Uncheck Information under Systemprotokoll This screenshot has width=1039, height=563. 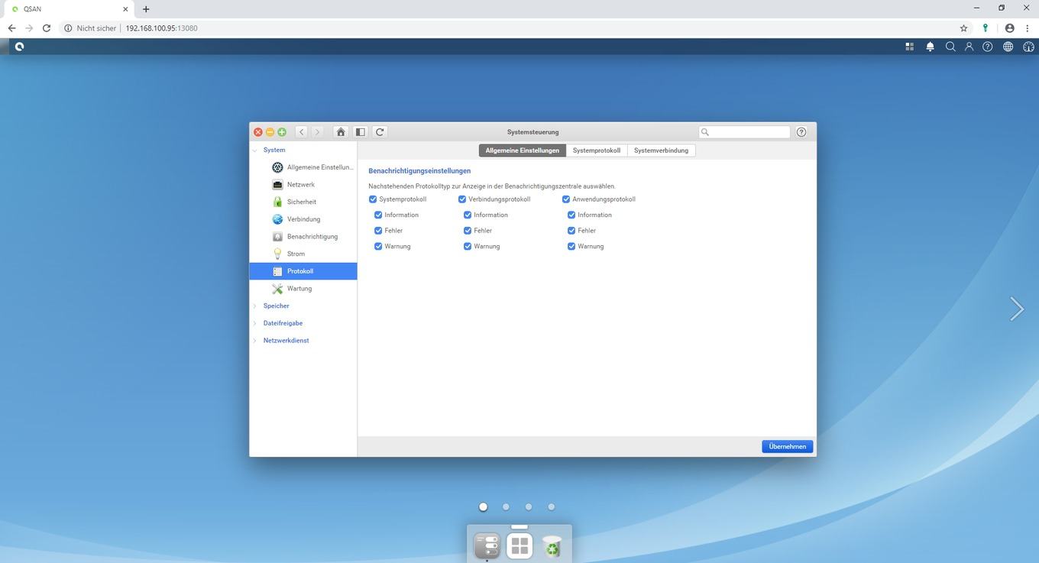coord(378,215)
